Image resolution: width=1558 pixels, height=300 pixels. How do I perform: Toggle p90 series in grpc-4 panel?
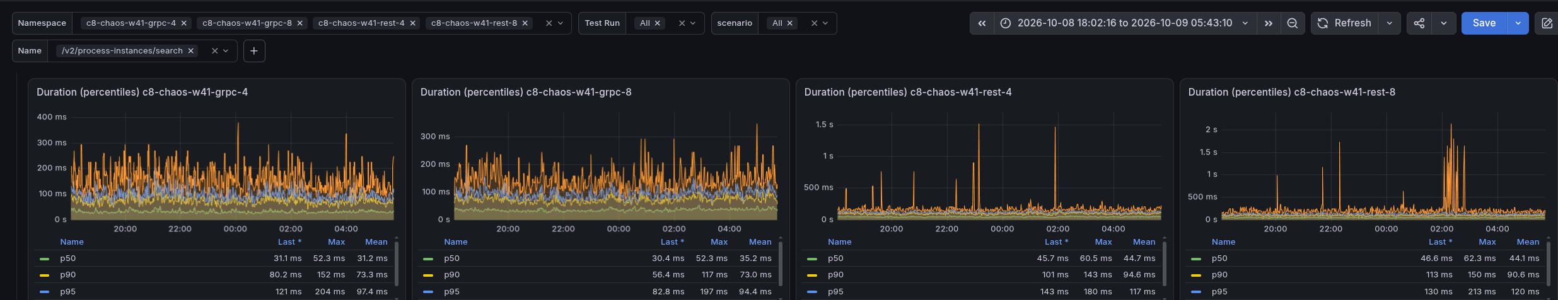point(68,275)
